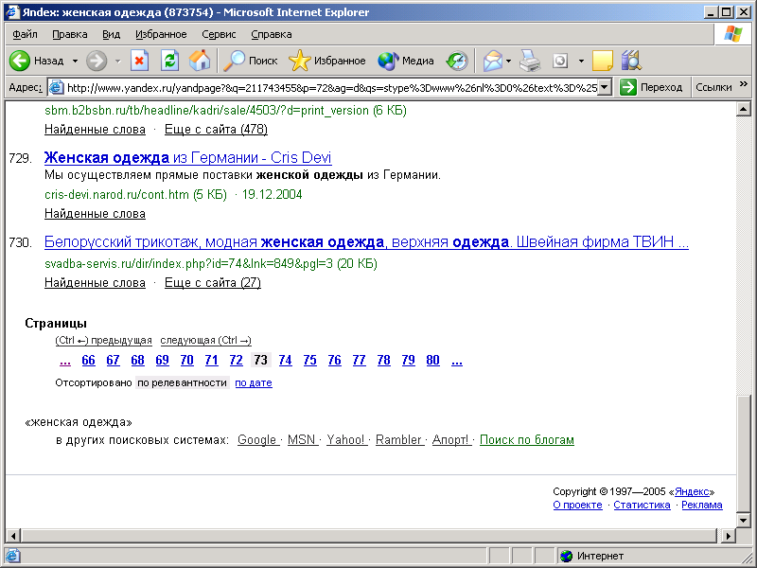Click the vertical scrollbar up arrow

tap(744, 109)
